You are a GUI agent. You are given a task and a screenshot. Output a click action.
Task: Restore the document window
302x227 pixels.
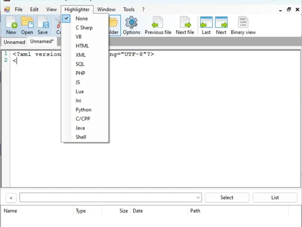[x=289, y=9]
